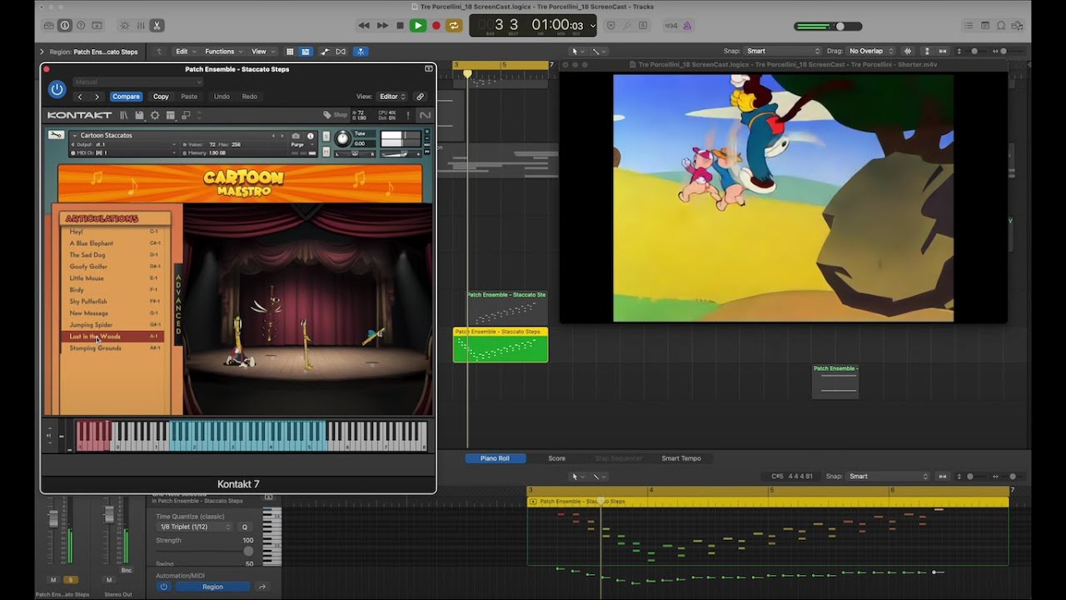This screenshot has width=1066, height=600.
Task: Toggle the Editors scissors button
Action: coord(157,26)
